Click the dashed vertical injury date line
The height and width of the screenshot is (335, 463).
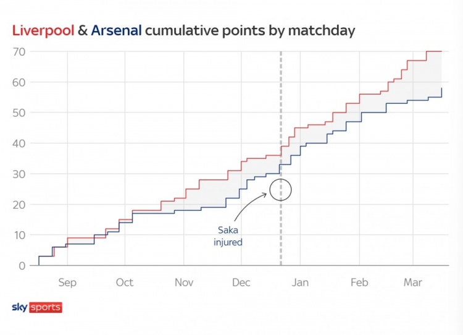(281, 158)
